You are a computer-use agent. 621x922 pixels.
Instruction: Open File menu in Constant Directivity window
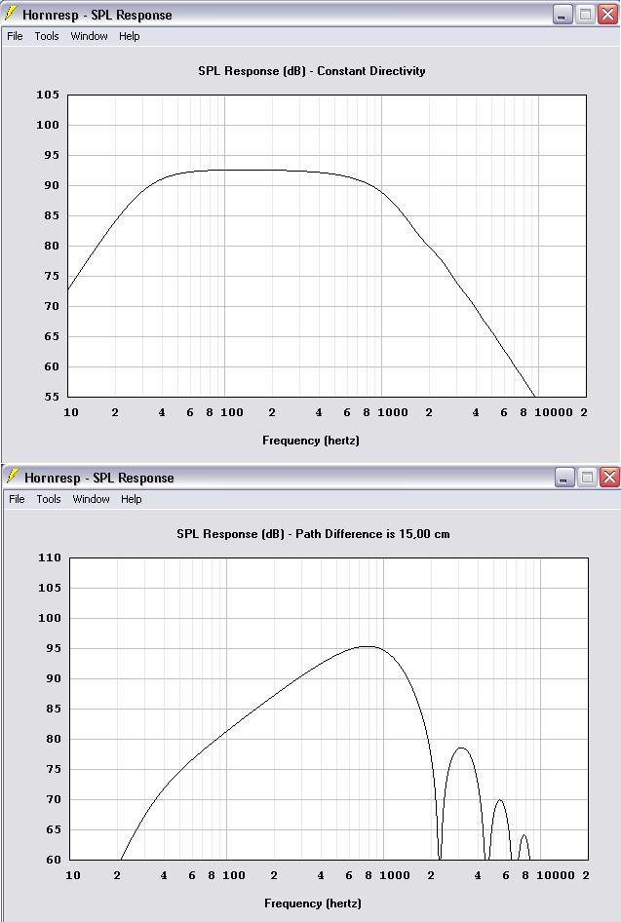[15, 36]
